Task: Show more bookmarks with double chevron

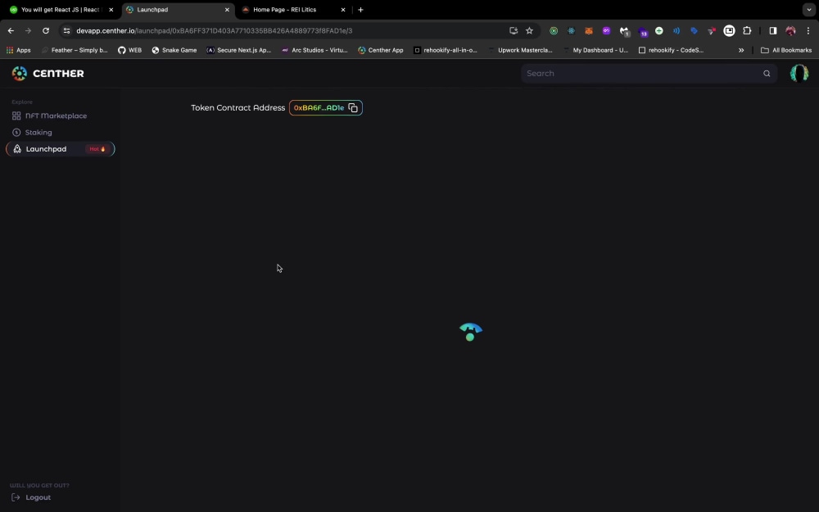Action: pyautogui.click(x=741, y=50)
